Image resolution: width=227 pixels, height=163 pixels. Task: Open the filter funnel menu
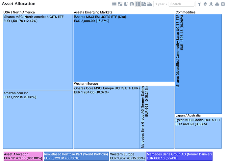199,4
